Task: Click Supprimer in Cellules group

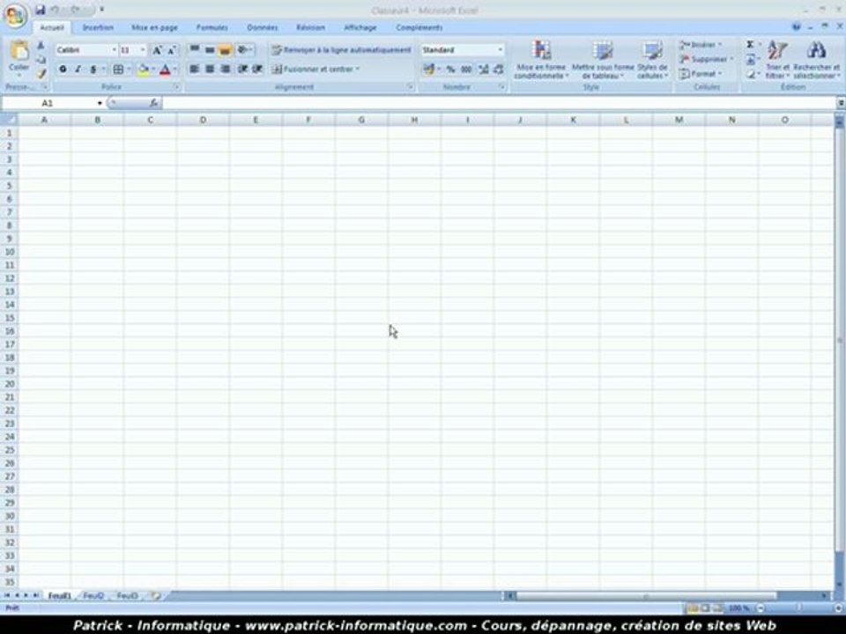Action: tap(706, 59)
